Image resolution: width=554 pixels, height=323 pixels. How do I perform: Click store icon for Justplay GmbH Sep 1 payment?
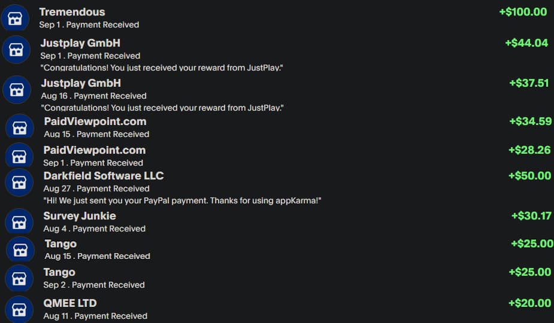16,50
